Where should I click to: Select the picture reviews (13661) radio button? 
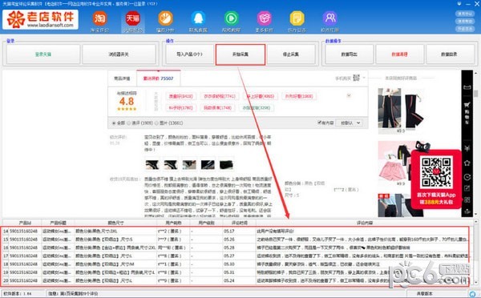[x=156, y=123]
